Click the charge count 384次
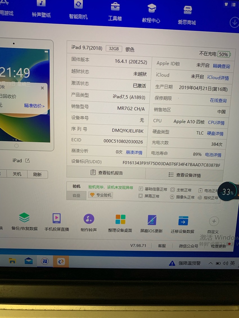Screen dimensions: 239x318 [x=217, y=144]
